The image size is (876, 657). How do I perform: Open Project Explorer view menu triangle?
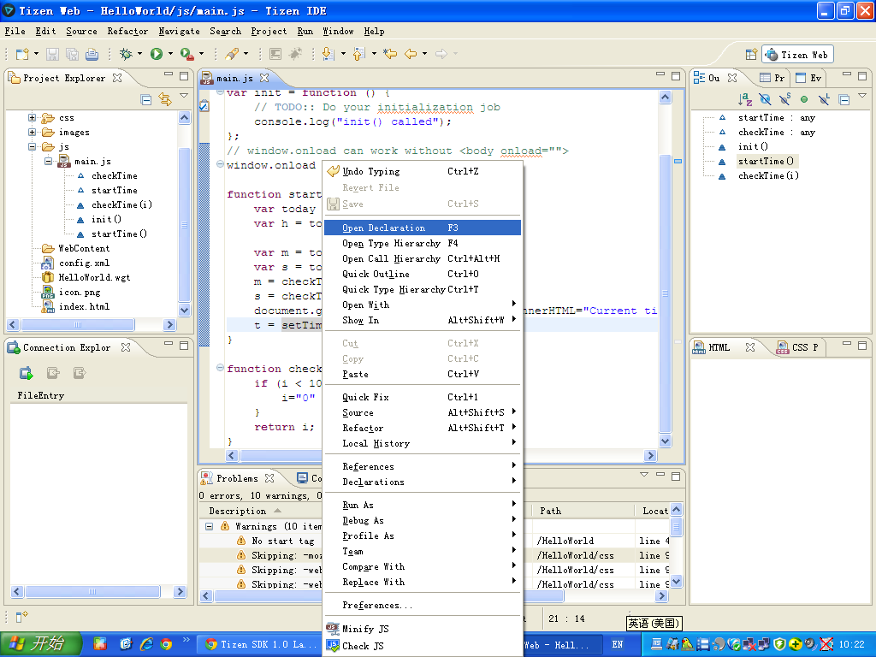coord(184,97)
